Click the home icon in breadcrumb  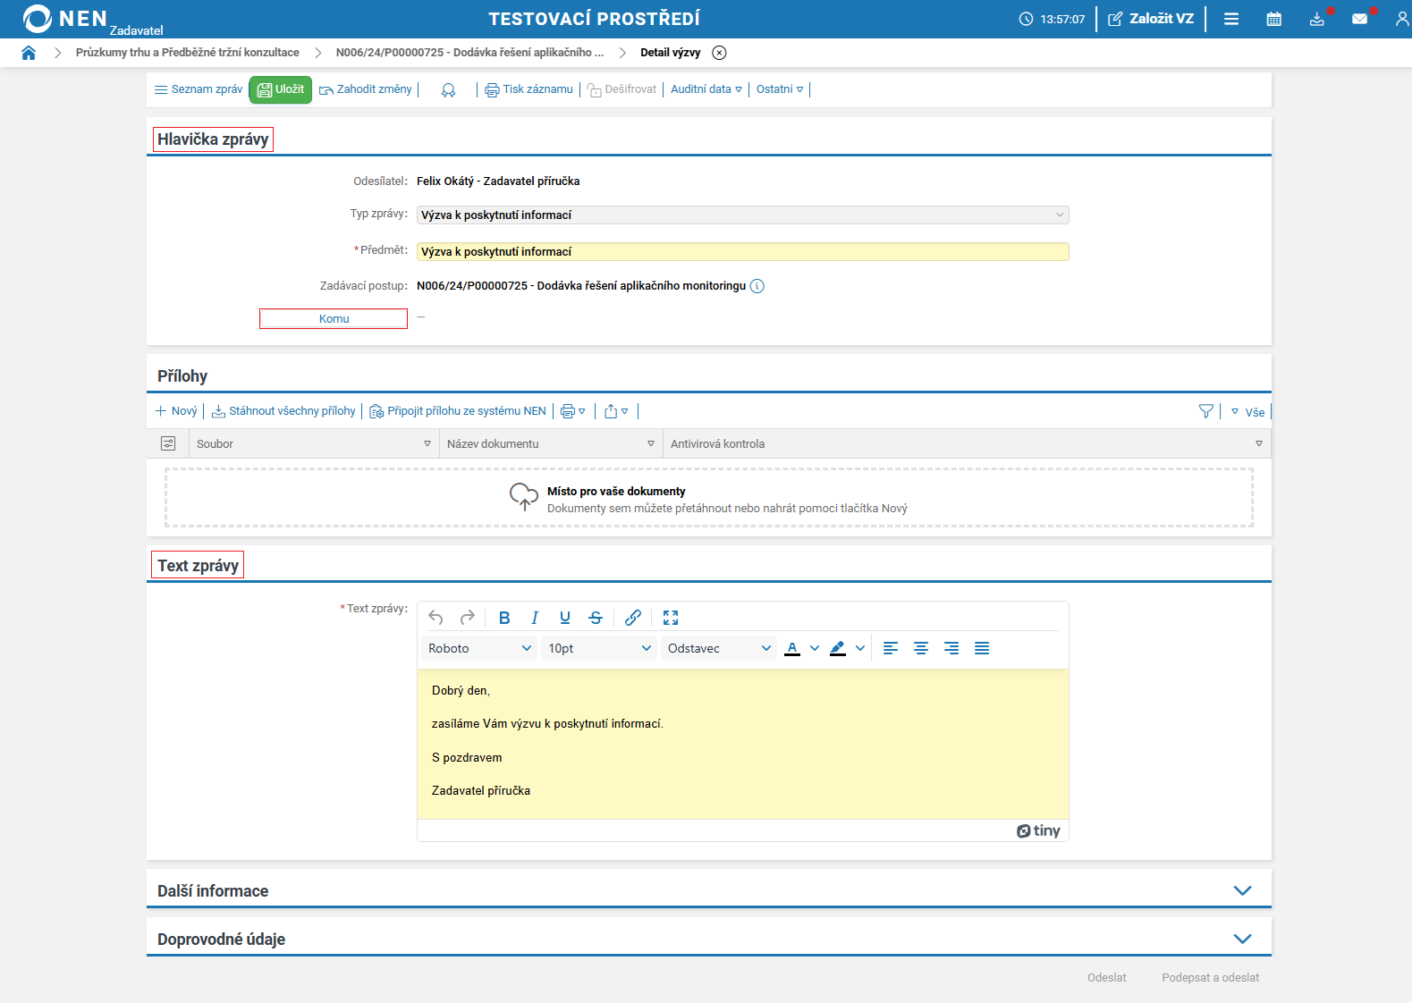(x=29, y=53)
